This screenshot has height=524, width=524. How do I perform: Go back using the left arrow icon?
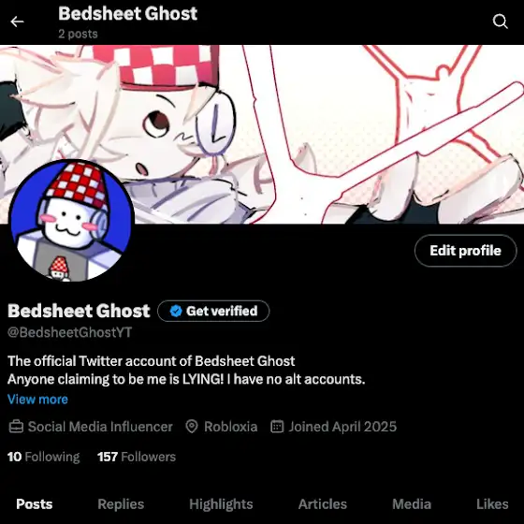(x=17, y=22)
